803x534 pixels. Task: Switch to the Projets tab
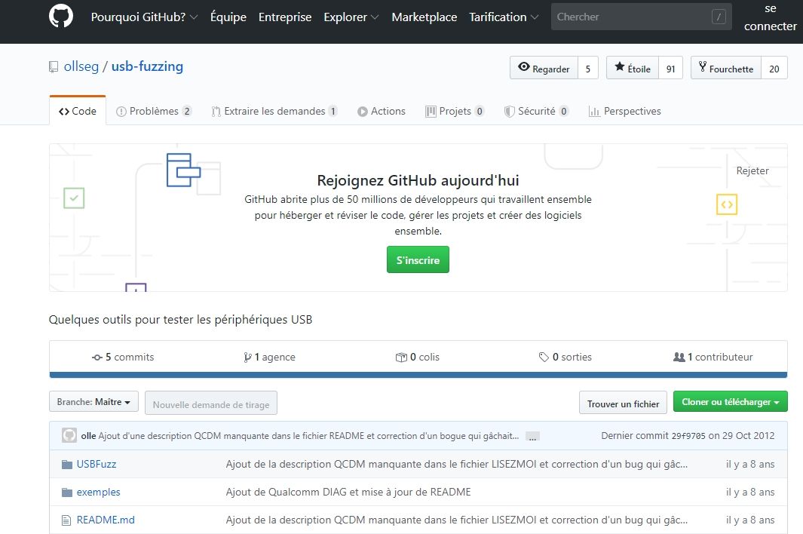point(455,111)
